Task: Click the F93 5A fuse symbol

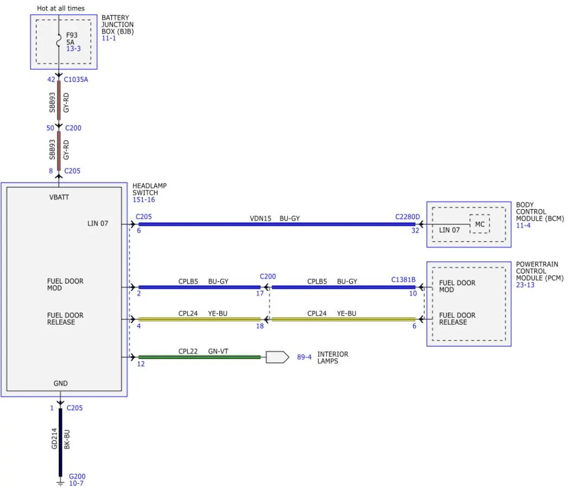Action: click(59, 40)
